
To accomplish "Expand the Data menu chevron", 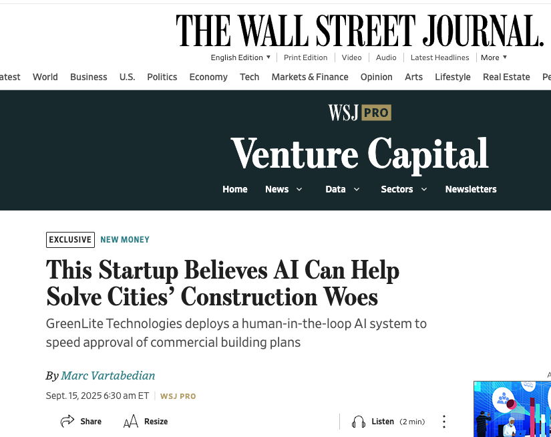I will point(357,189).
